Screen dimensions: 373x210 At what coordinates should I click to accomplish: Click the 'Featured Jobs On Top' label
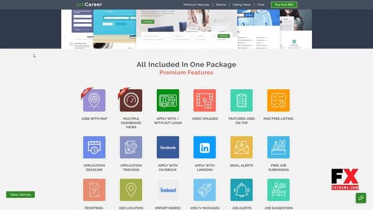(x=241, y=121)
